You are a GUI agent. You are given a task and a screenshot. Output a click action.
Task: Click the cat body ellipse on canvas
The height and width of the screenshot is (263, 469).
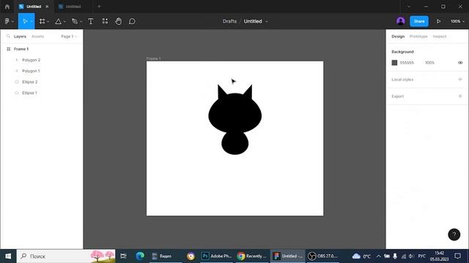coord(234,145)
